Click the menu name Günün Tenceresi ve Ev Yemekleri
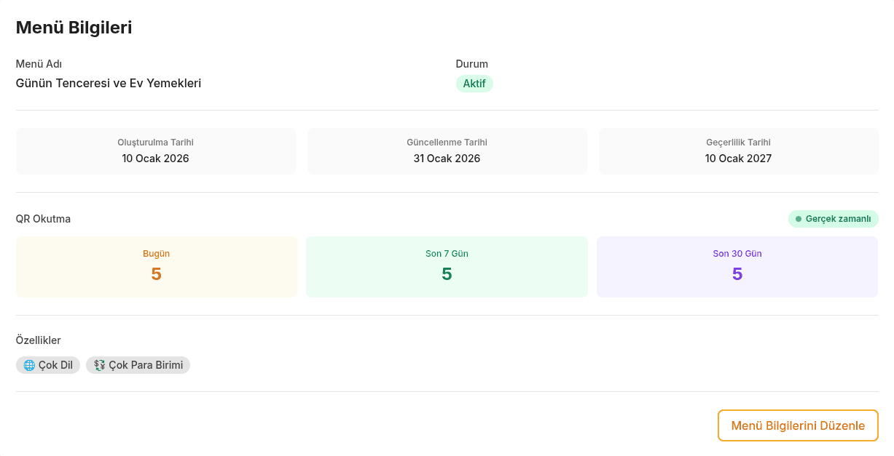This screenshot has height=456, width=894. pos(109,83)
